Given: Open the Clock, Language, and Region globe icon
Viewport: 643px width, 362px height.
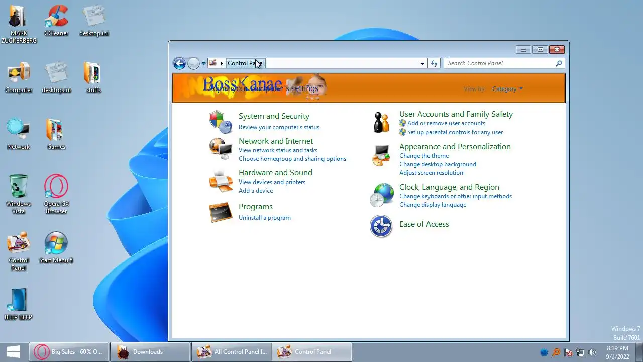Looking at the screenshot, I should [381, 195].
